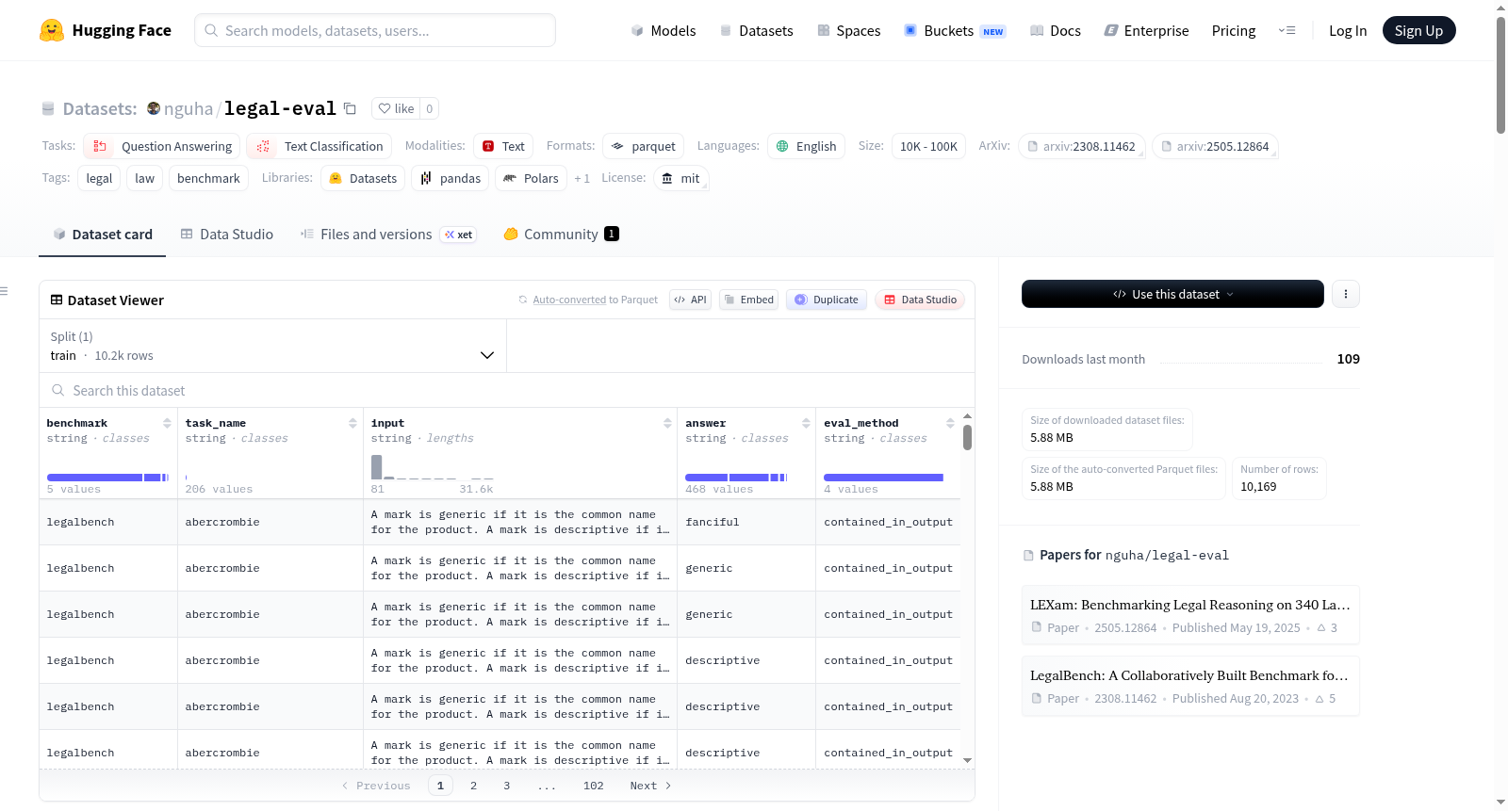The height and width of the screenshot is (811, 1508).
Task: Sort the task_name column
Action: click(352, 423)
